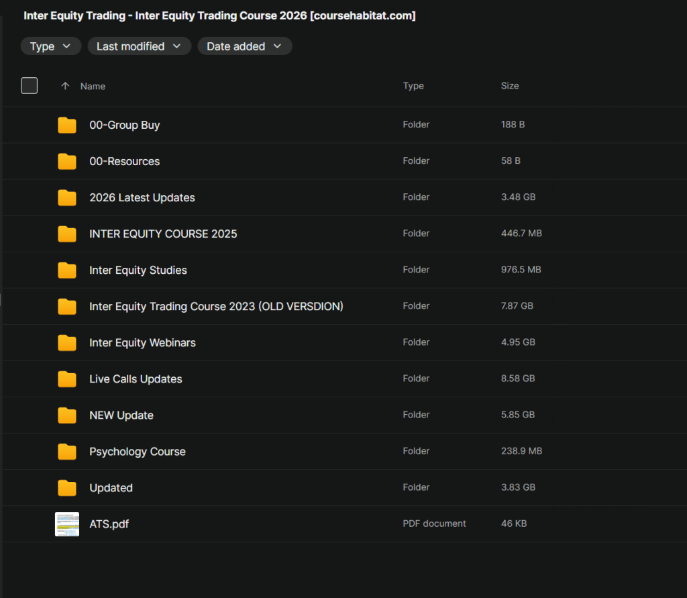Click the NEW Update folder icon

(x=66, y=415)
